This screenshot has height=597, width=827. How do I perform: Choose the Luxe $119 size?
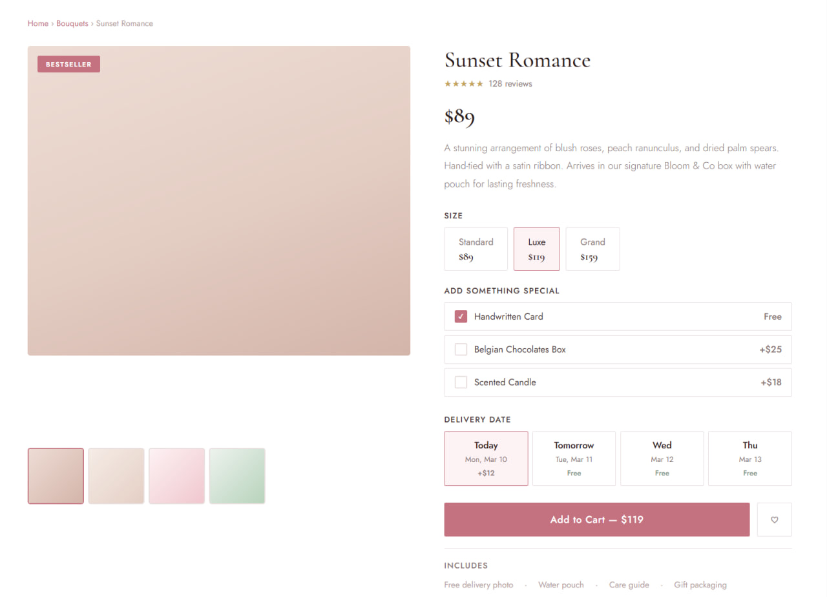click(x=536, y=249)
